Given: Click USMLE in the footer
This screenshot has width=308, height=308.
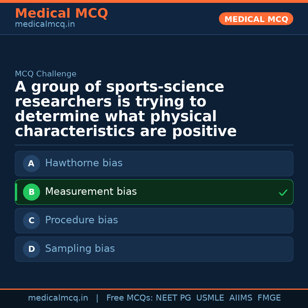Looking at the screenshot, I should (x=210, y=298).
